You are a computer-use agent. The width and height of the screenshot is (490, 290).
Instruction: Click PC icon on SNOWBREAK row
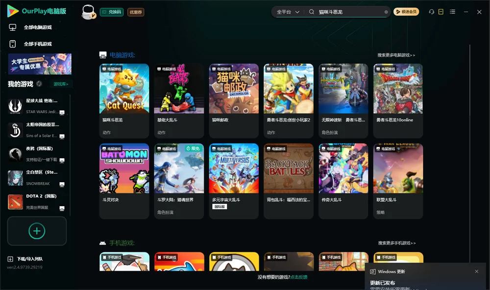click(x=62, y=184)
